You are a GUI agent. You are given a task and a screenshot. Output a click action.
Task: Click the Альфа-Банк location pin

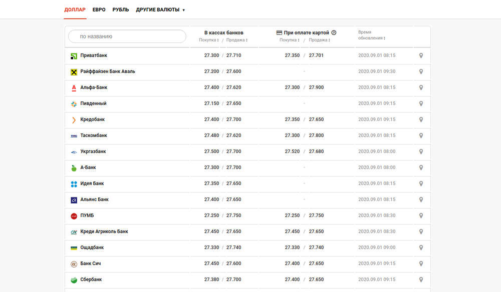click(x=421, y=87)
